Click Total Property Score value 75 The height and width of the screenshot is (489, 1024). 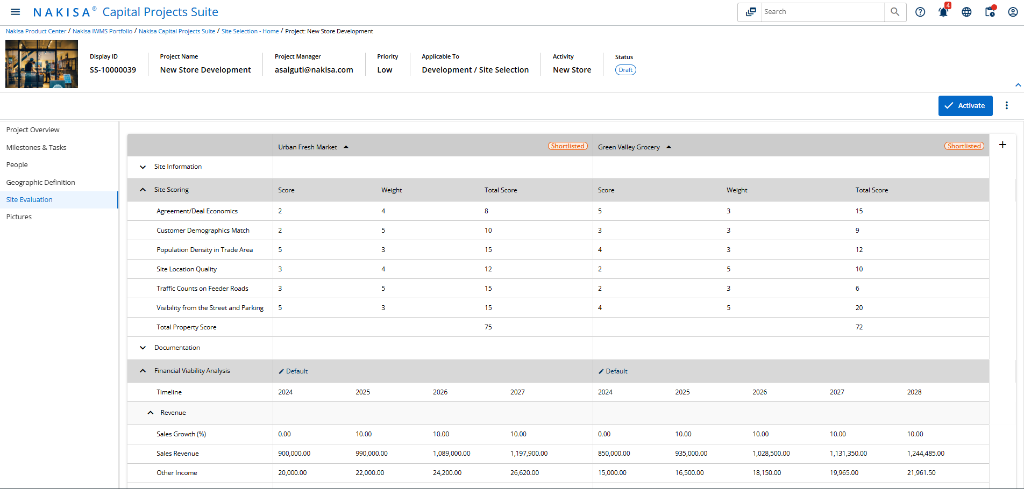pyautogui.click(x=488, y=327)
